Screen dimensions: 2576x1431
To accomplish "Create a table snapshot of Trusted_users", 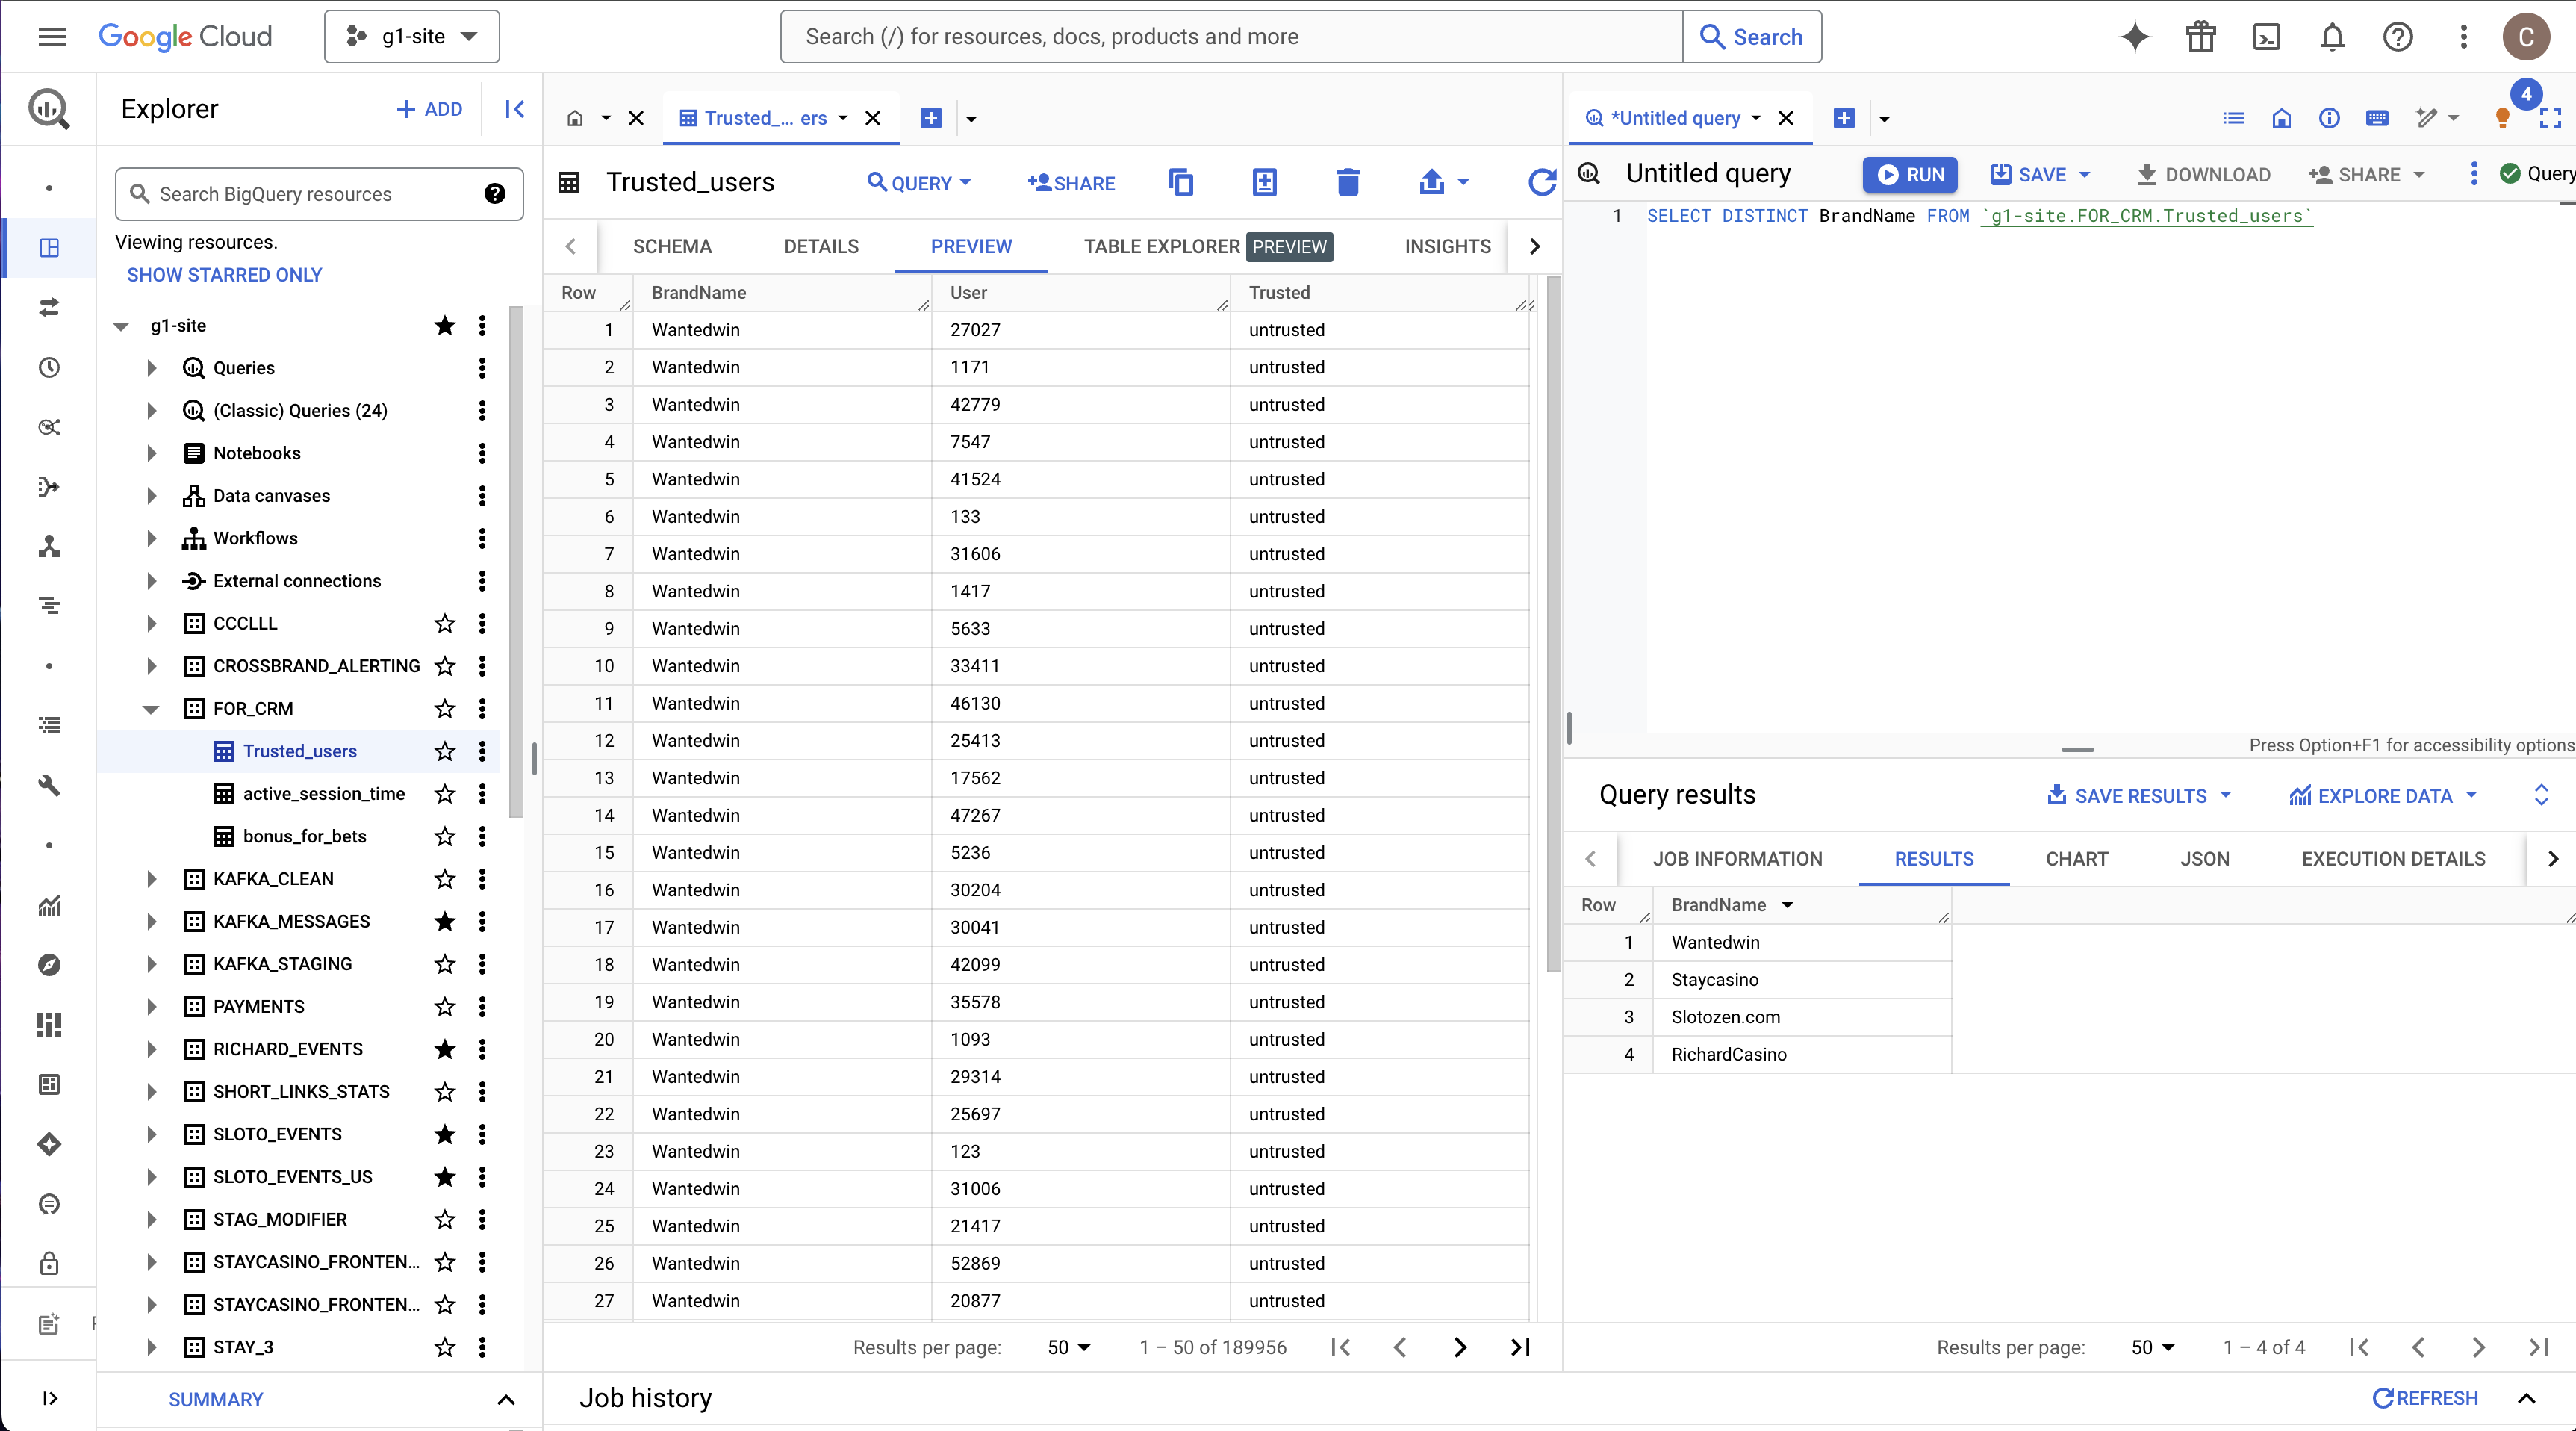I will click(1265, 182).
